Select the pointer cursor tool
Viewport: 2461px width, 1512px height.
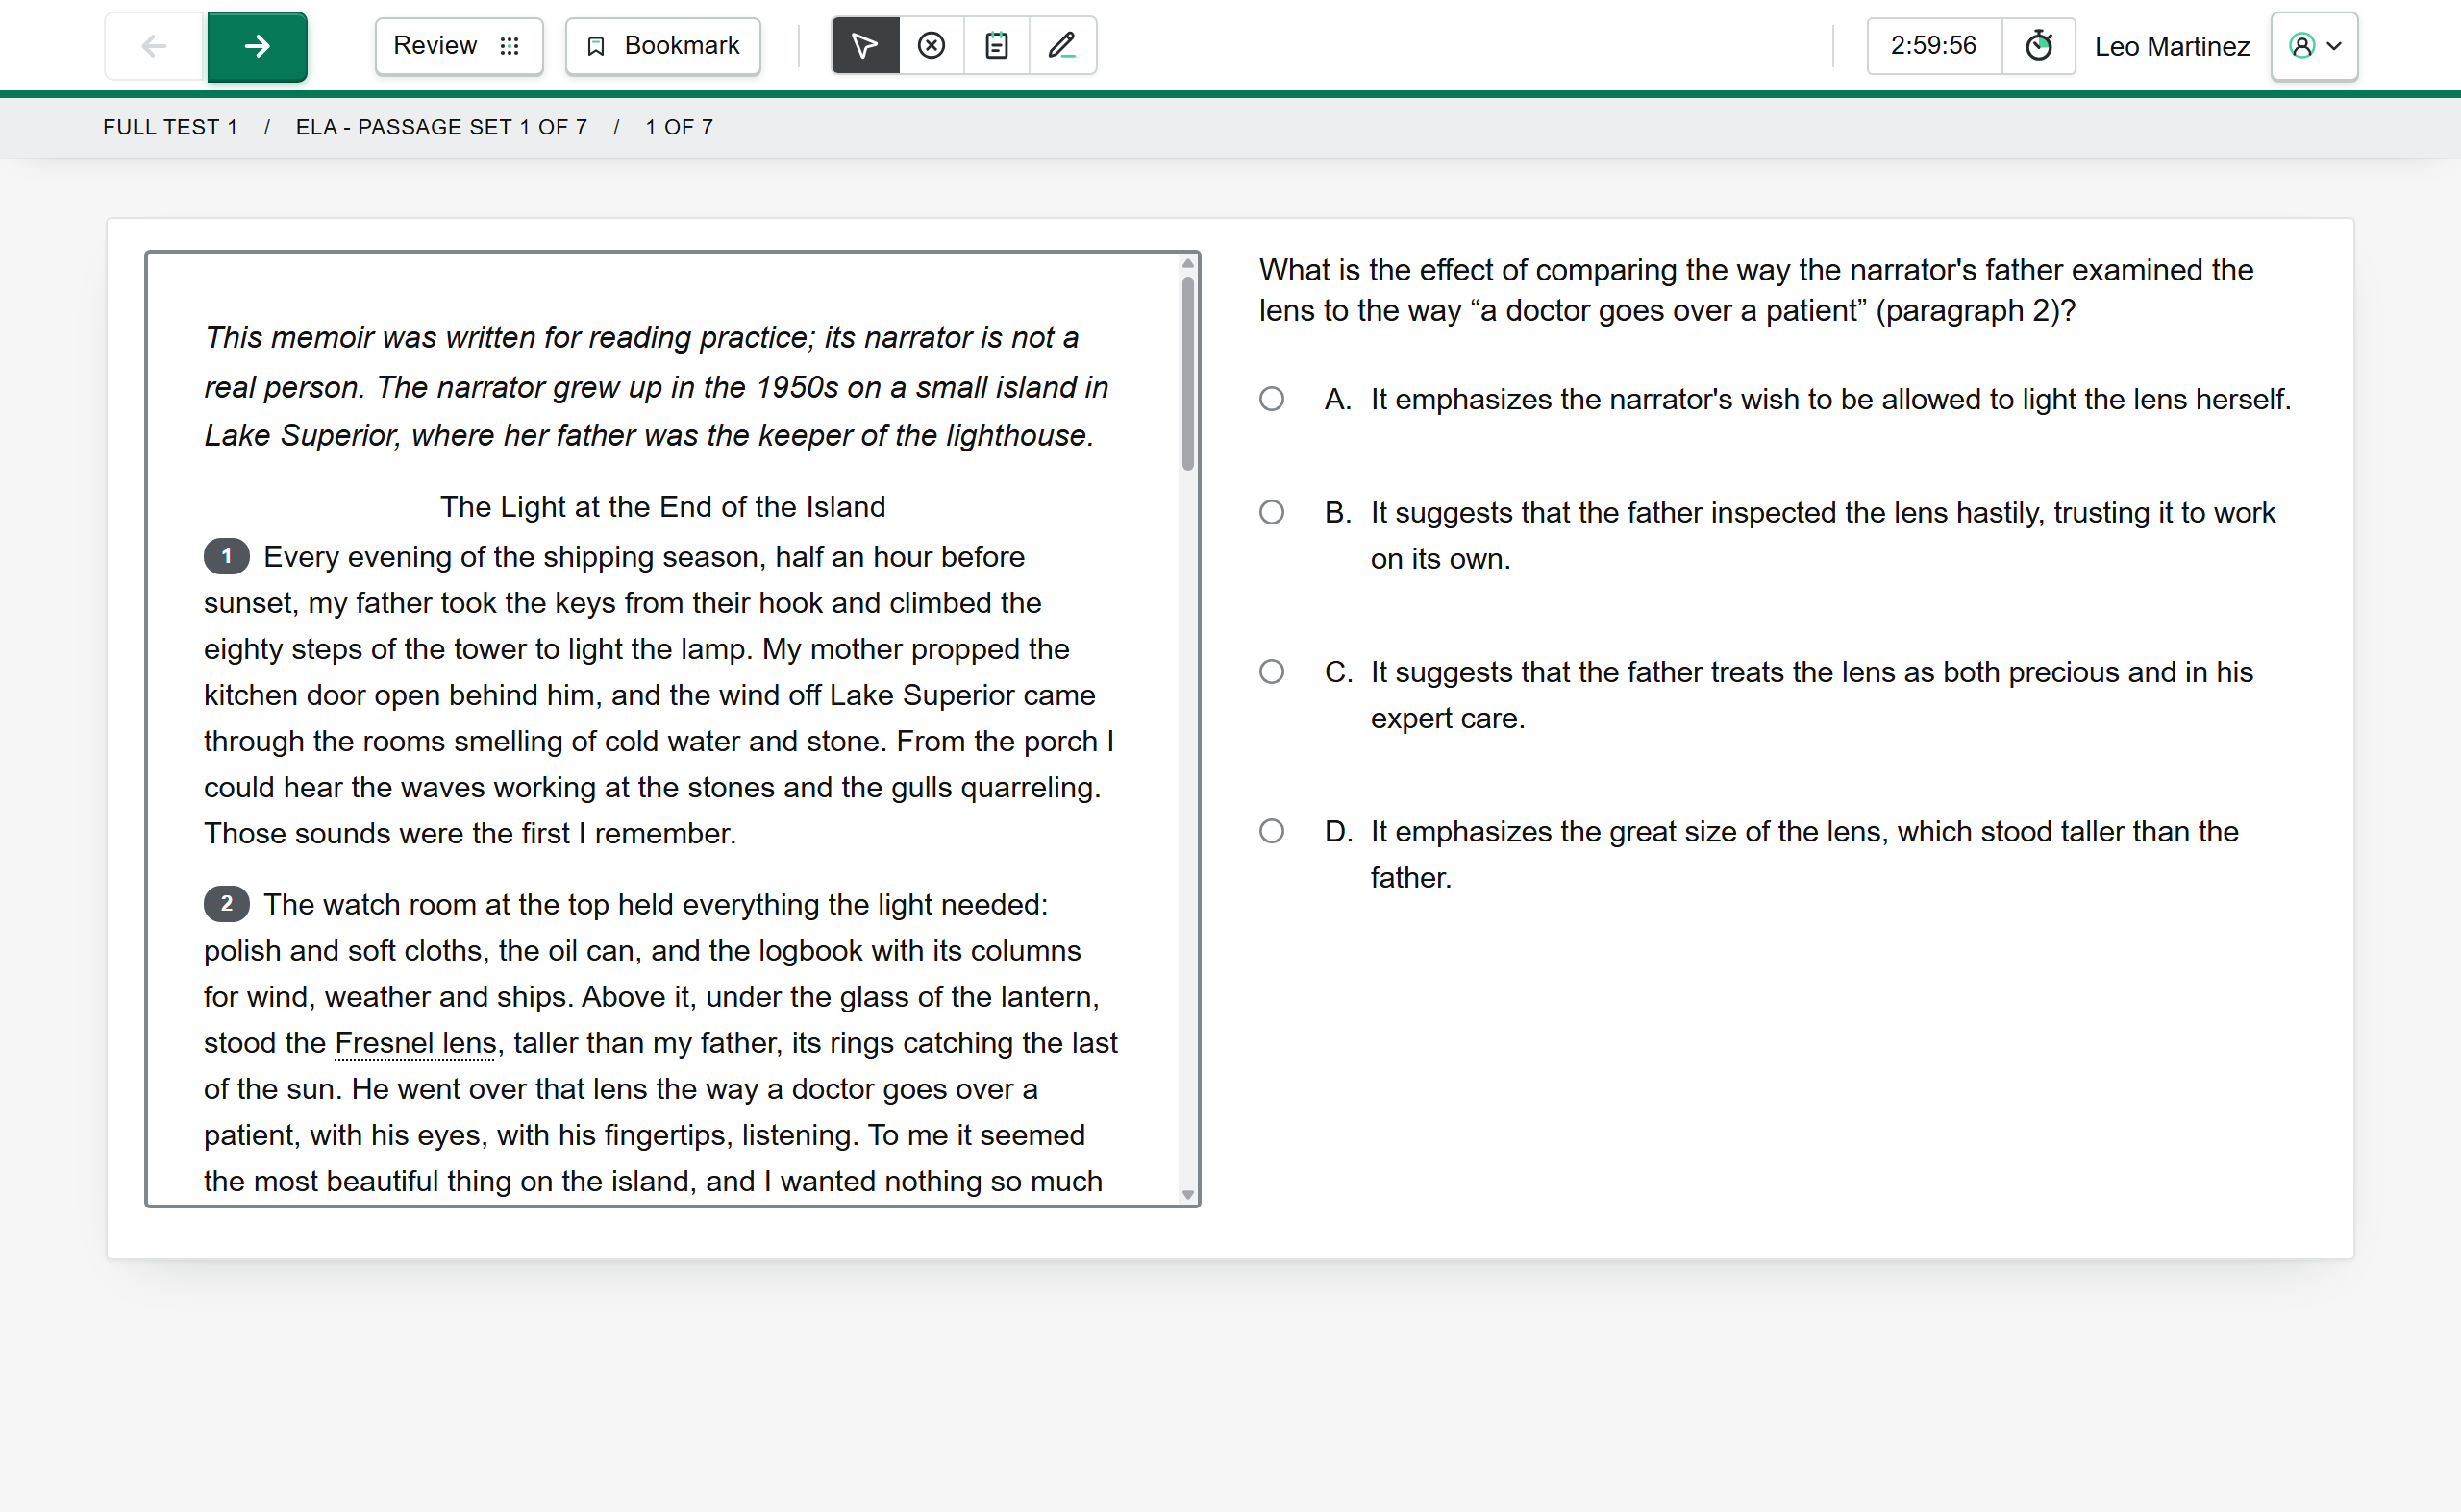[866, 46]
